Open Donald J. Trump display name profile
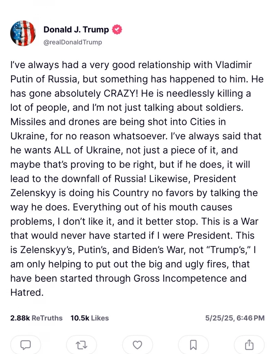 [76, 30]
